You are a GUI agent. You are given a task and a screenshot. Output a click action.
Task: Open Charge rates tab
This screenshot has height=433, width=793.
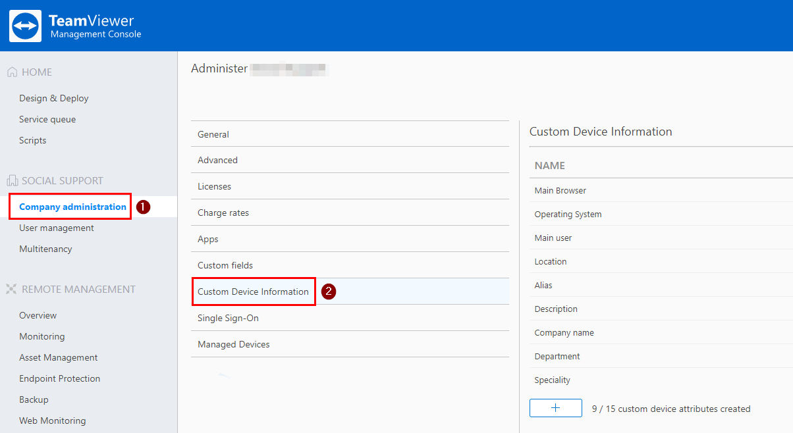[350, 213]
